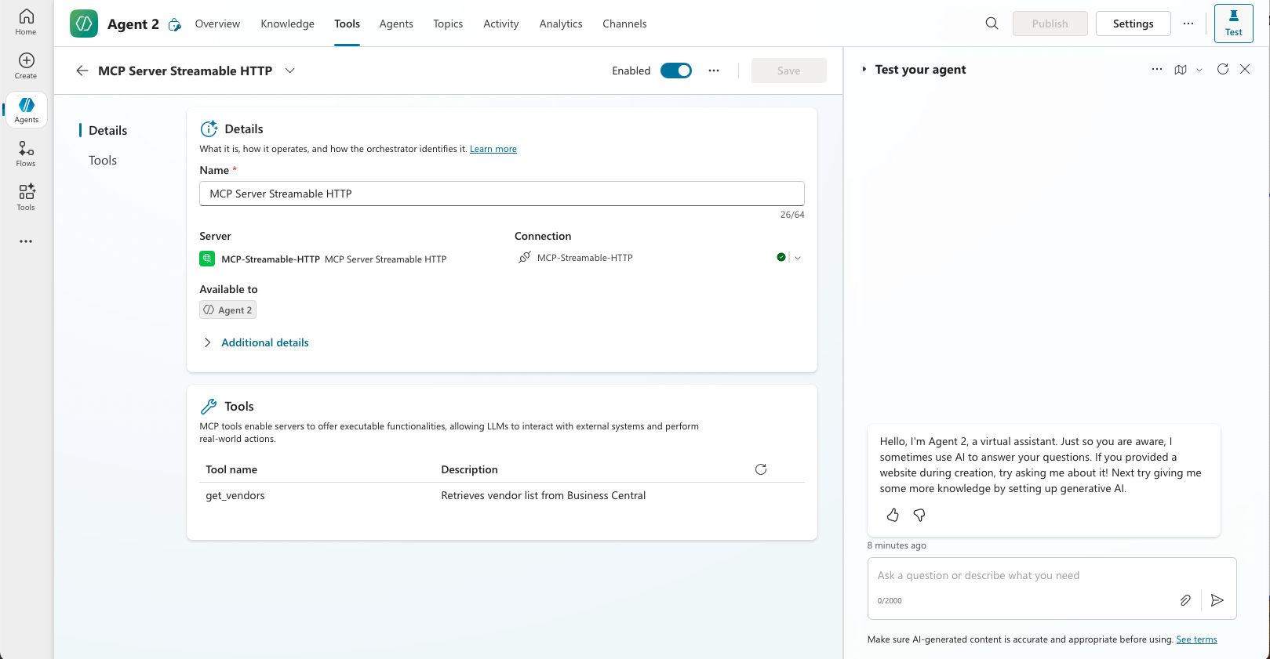Open the Learn more link

[x=493, y=149]
